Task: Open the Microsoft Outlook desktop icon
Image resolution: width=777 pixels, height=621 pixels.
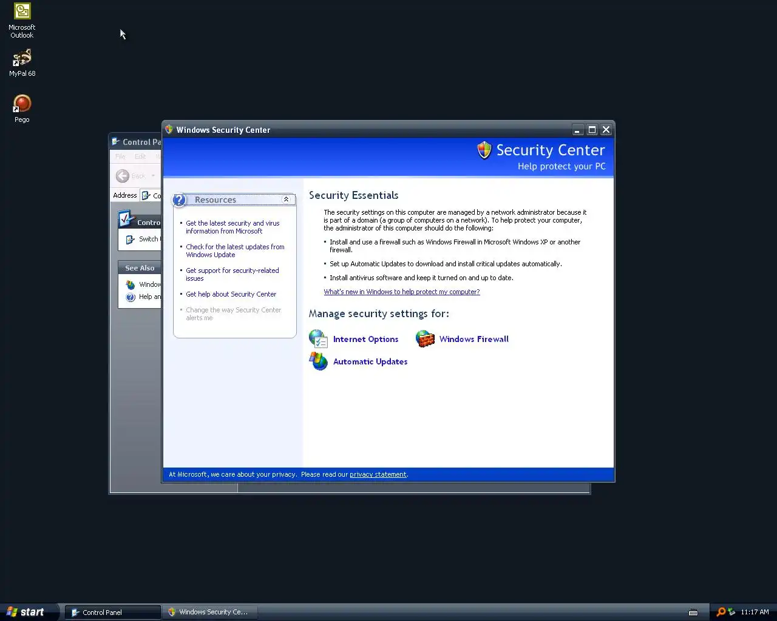Action: [x=22, y=20]
